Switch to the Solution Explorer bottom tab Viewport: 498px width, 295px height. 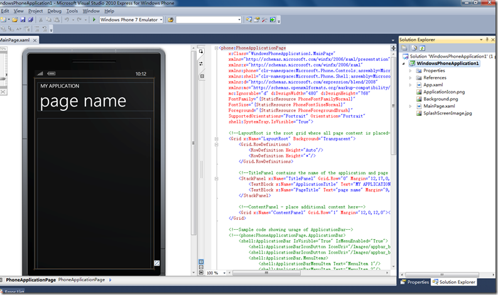point(454,282)
